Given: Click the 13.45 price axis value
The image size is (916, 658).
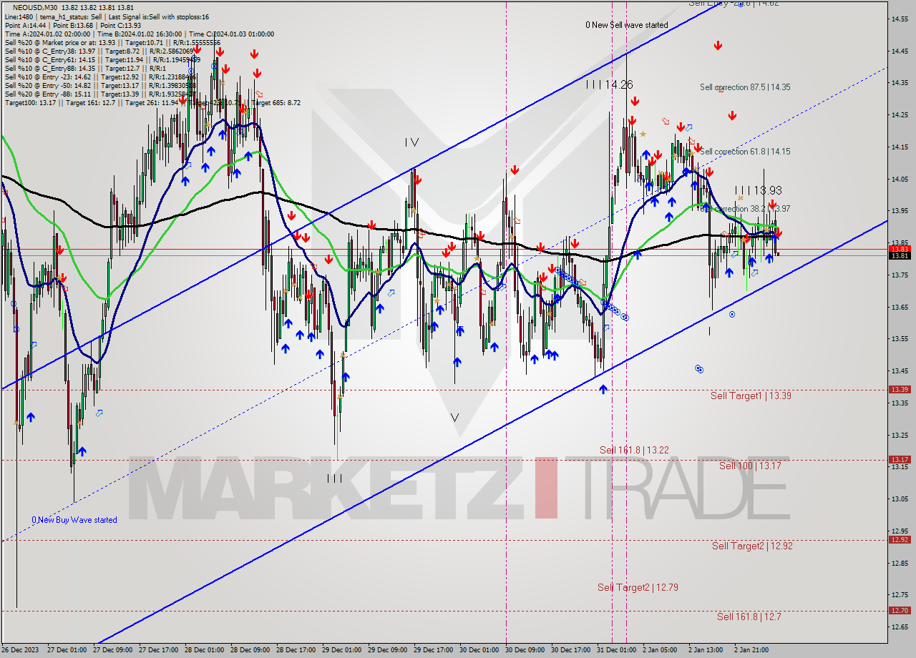Looking at the screenshot, I should click(900, 370).
